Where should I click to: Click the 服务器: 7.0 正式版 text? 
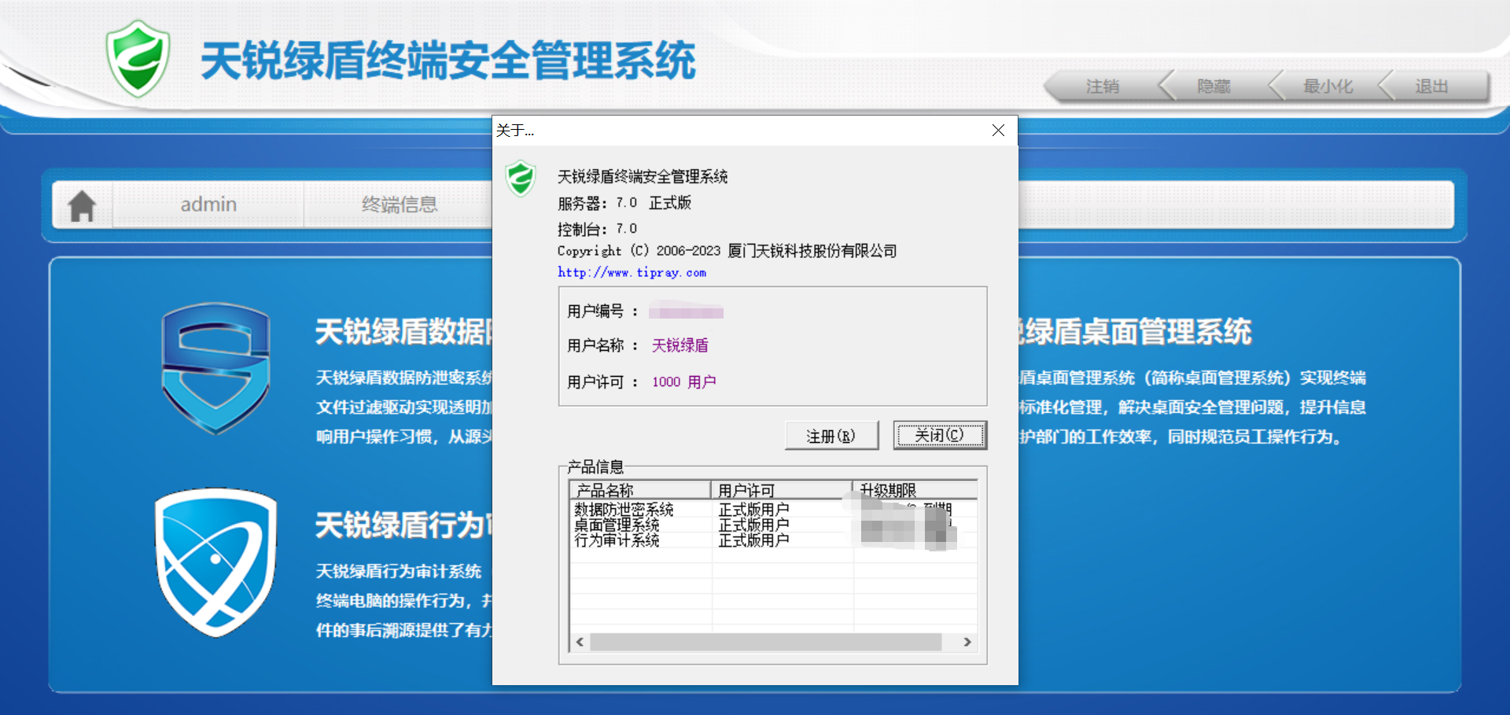(x=624, y=203)
